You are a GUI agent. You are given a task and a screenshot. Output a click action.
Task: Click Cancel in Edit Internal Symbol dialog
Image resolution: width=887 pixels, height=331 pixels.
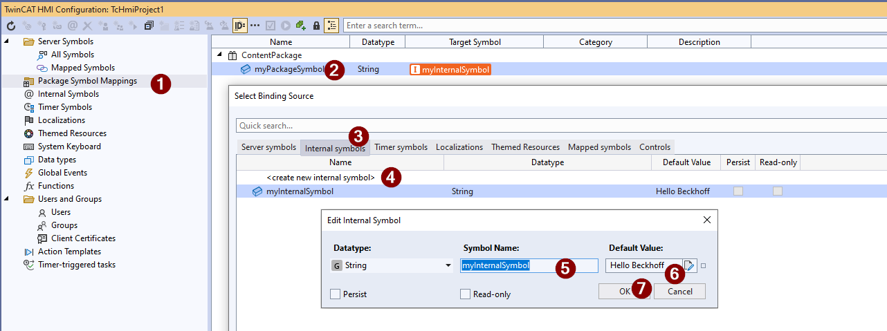679,291
